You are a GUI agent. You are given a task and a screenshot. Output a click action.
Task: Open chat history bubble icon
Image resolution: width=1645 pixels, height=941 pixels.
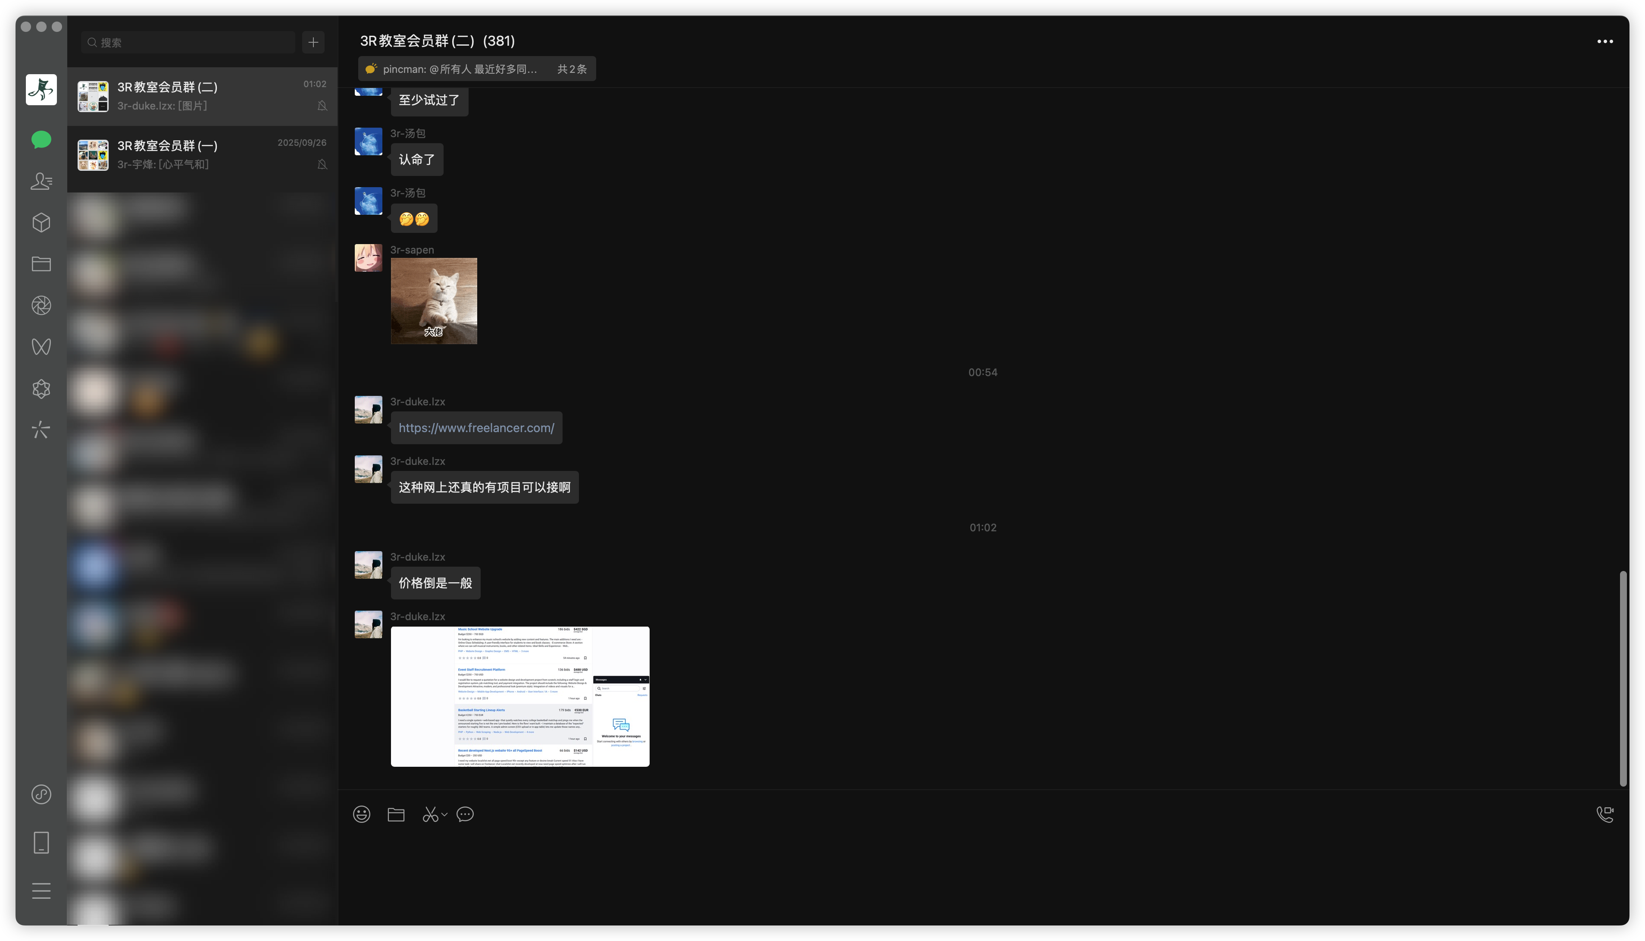coord(465,814)
